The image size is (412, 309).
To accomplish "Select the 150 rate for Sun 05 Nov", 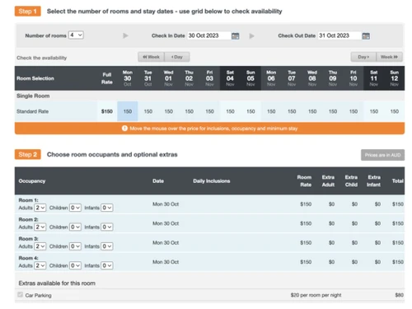I will (250, 111).
